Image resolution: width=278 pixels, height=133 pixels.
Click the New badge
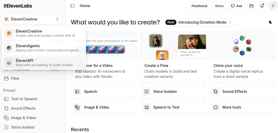point(171,22)
